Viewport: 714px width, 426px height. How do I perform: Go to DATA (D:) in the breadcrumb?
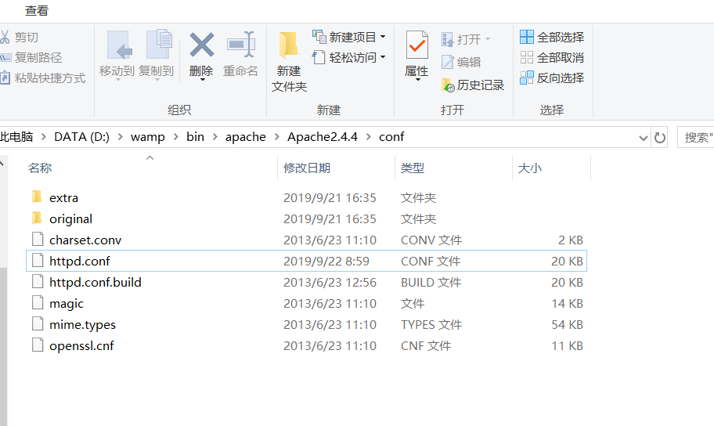click(81, 137)
